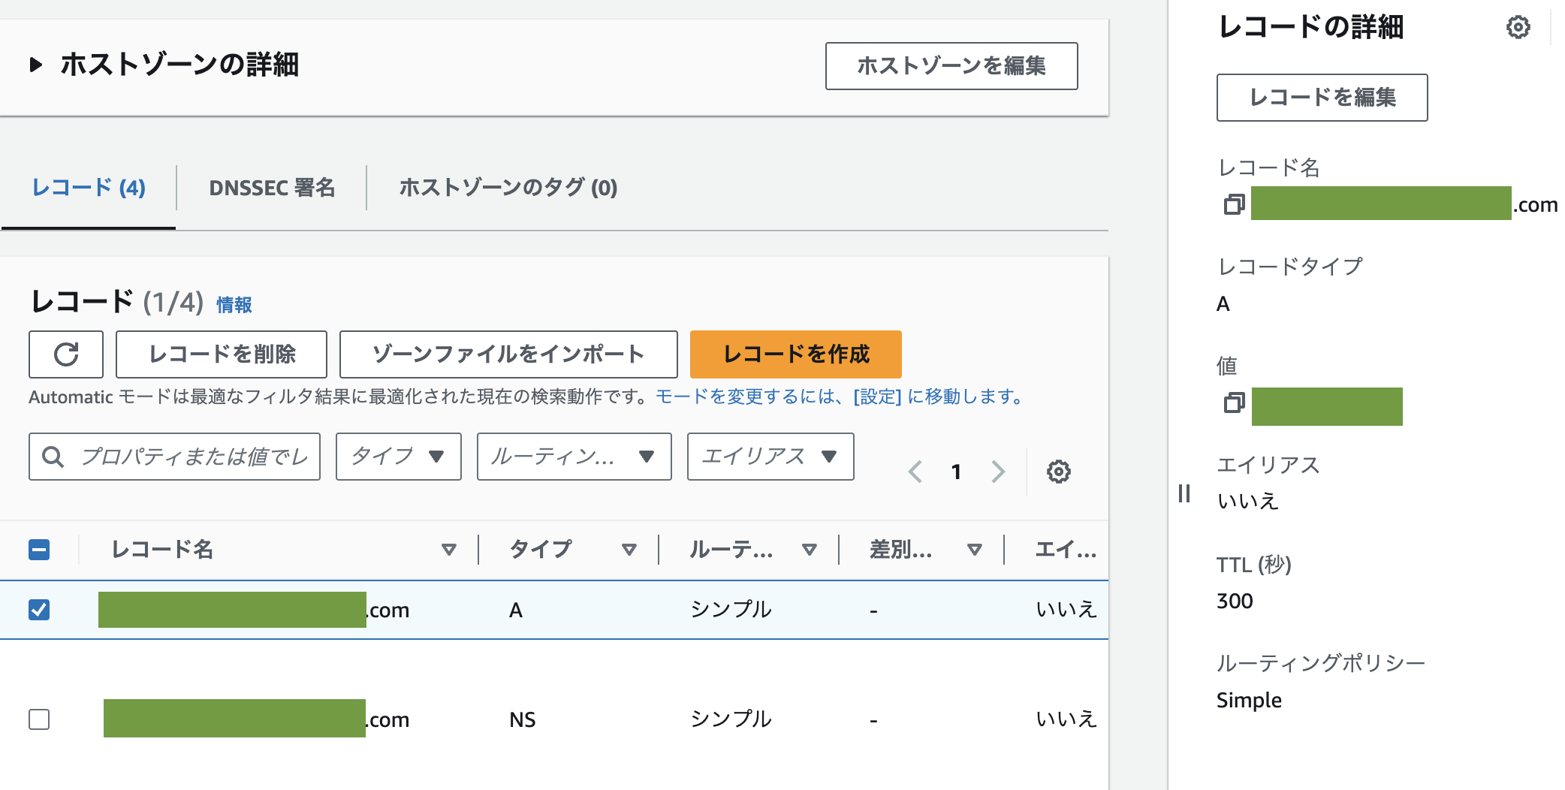Go to next page of records

coord(999,472)
